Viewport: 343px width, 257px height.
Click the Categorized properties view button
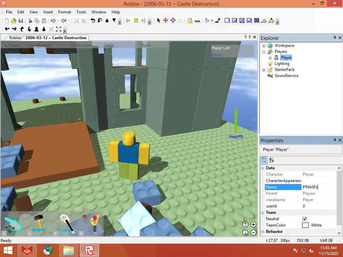tap(264, 160)
